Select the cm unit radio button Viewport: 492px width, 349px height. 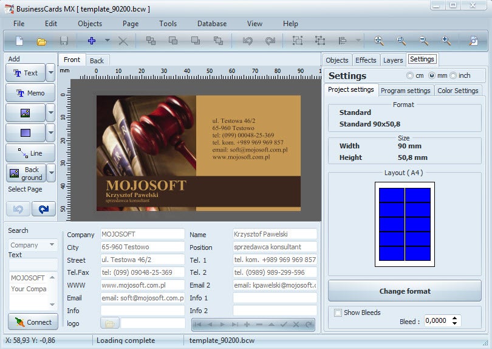pos(411,75)
